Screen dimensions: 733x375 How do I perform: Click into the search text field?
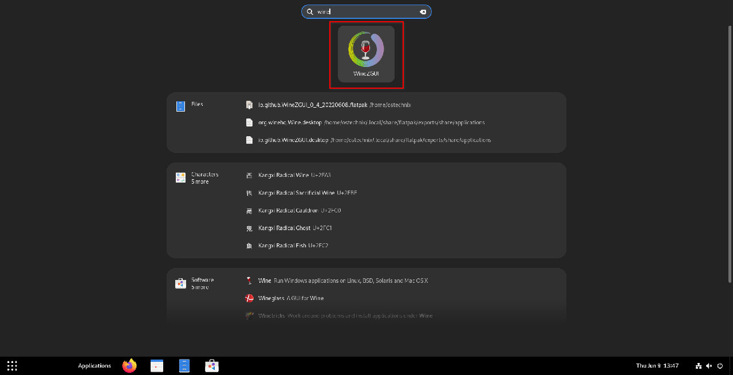coord(366,12)
